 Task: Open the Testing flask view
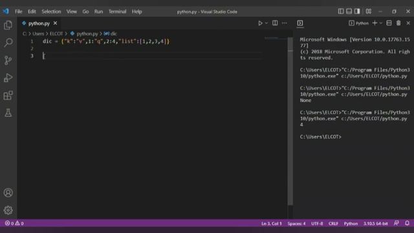(8, 113)
